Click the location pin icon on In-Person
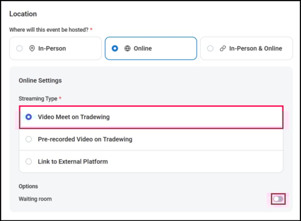301x221 pixels. click(x=32, y=48)
